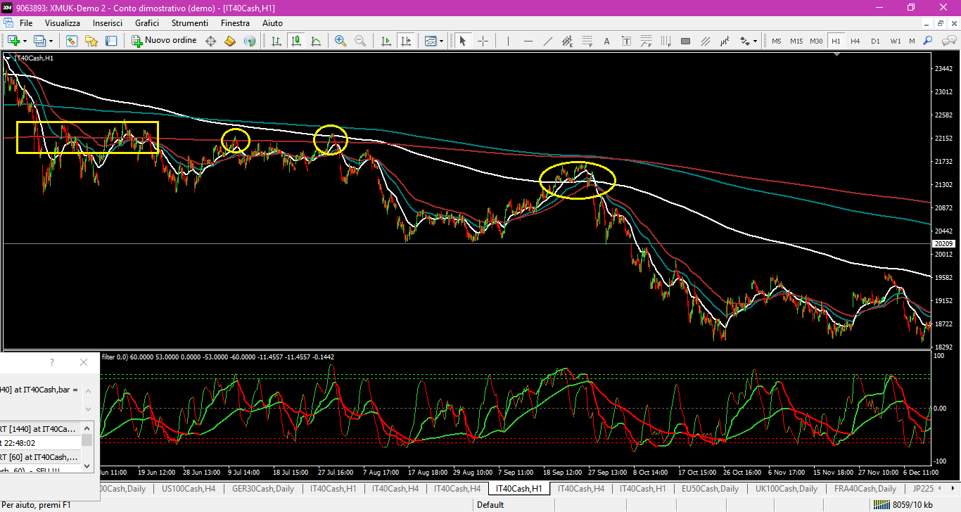Open the search magnifier icon

[x=928, y=41]
